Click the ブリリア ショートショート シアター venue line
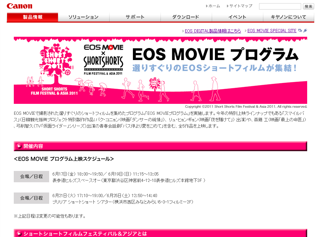This screenshot has width=316, height=237. (123, 202)
